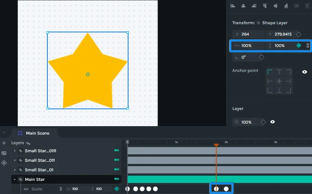Select the yellow star shape on canvas
The width and height of the screenshot is (312, 194).
pyautogui.click(x=88, y=70)
